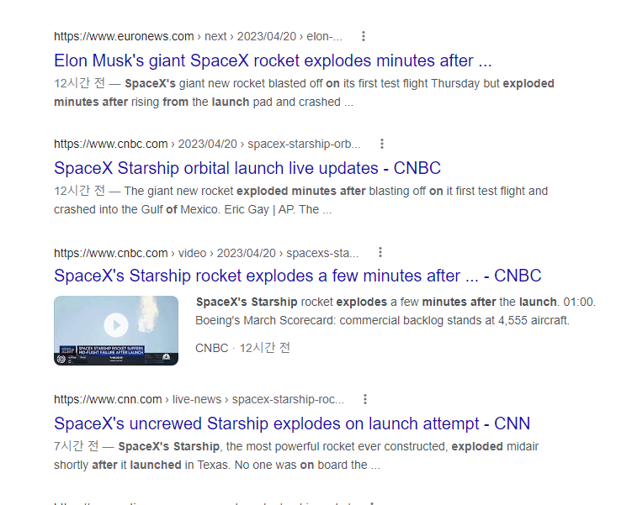Open 'SpaceX's Starship rocket explodes a few minutes' link
The image size is (632, 505).
(x=297, y=276)
